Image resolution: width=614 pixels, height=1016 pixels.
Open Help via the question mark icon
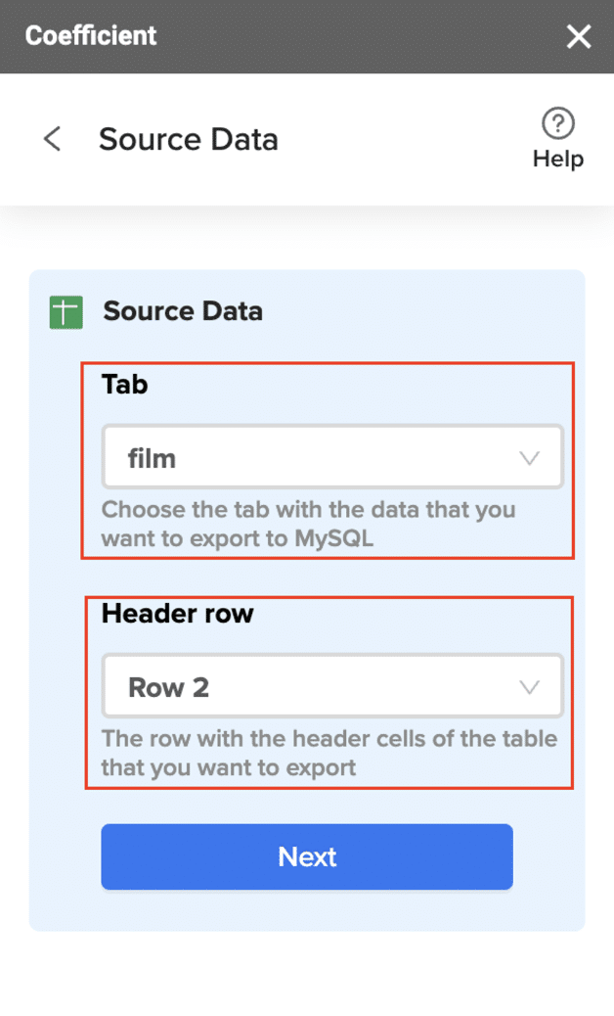point(557,124)
